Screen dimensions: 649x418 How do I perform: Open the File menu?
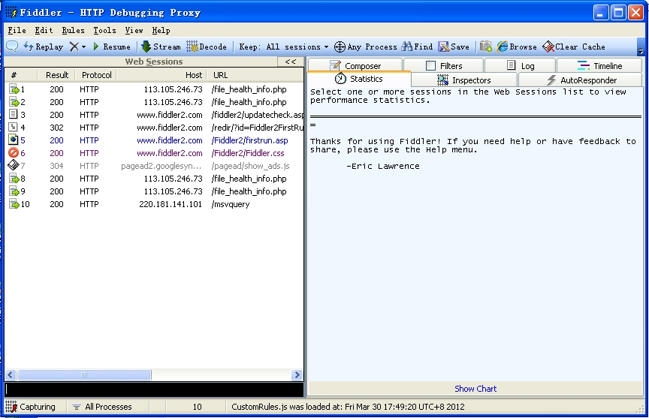[x=17, y=30]
